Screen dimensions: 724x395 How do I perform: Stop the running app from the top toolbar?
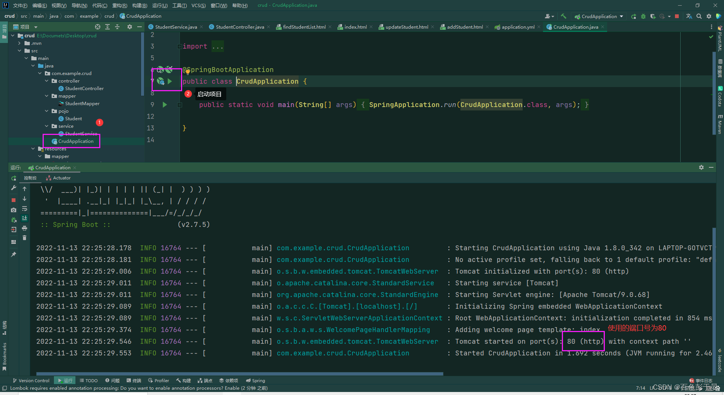(677, 16)
